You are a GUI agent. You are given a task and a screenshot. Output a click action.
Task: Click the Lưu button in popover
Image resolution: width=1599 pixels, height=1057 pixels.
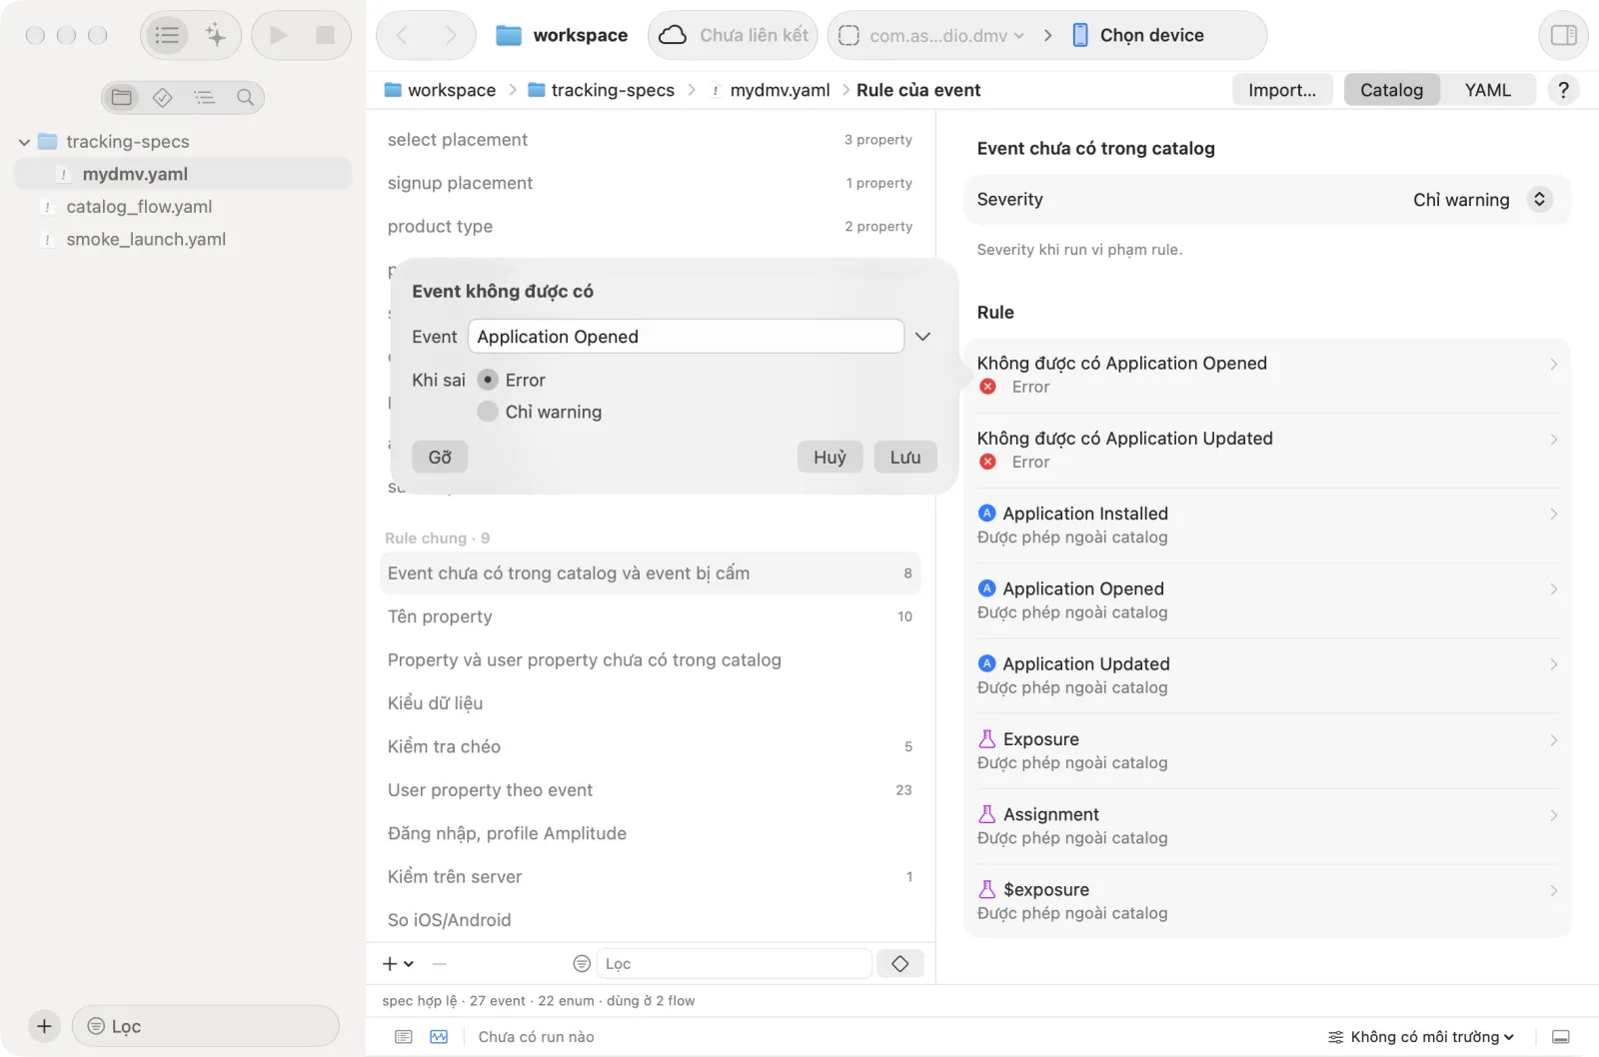point(905,457)
